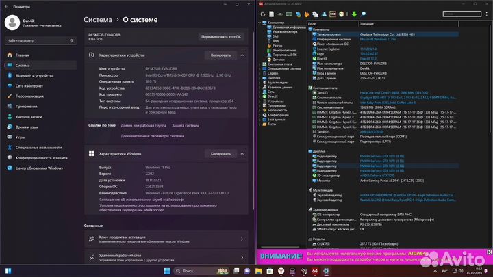Image resolution: width=493 pixels, height=277 pixels.
Task: Open the AIDA64 report page icon
Action: [x=271, y=14]
